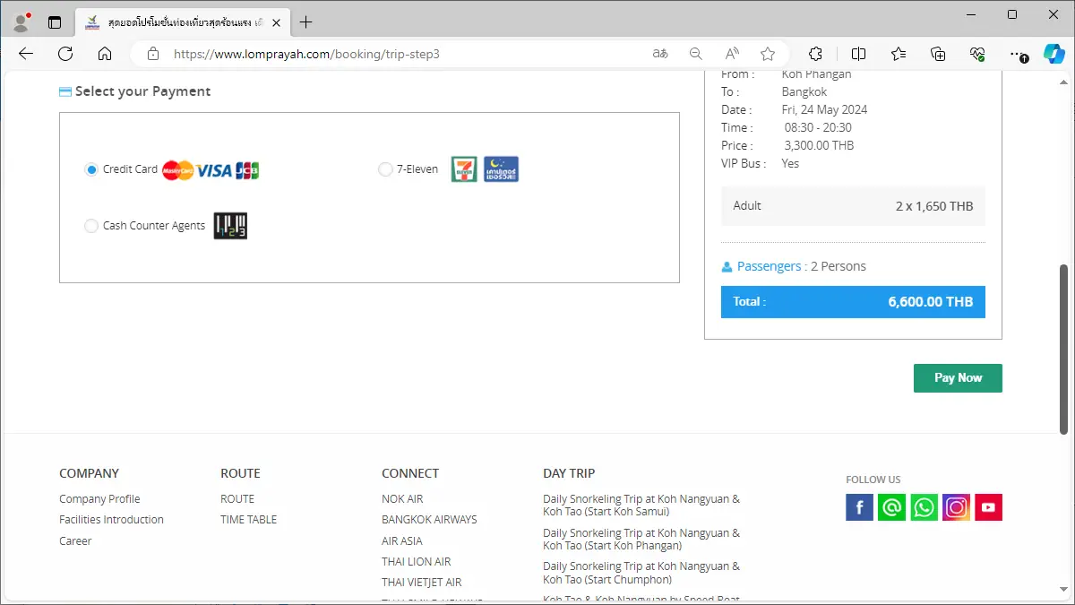Open the TIME TABLE footer link
The width and height of the screenshot is (1075, 605).
pyautogui.click(x=248, y=520)
